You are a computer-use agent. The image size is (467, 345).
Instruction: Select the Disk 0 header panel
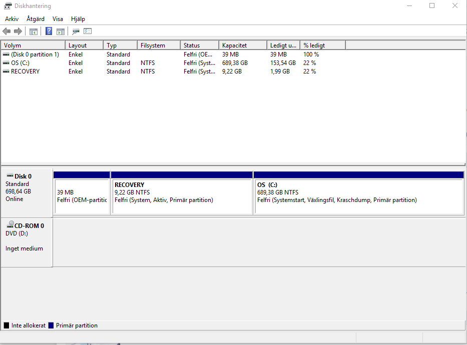[x=27, y=193]
